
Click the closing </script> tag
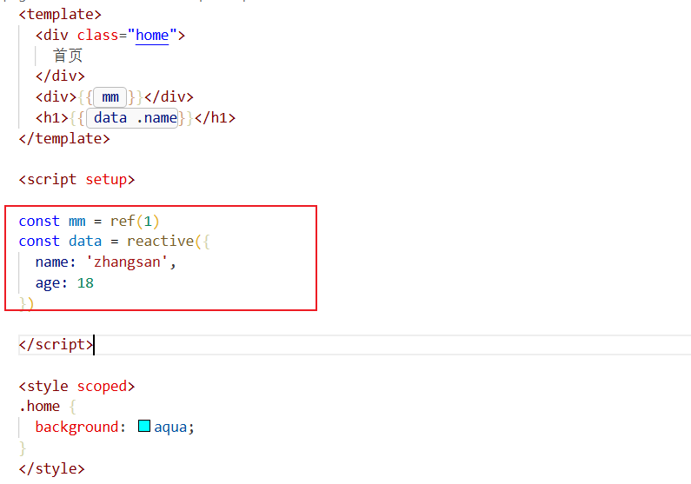pos(56,344)
